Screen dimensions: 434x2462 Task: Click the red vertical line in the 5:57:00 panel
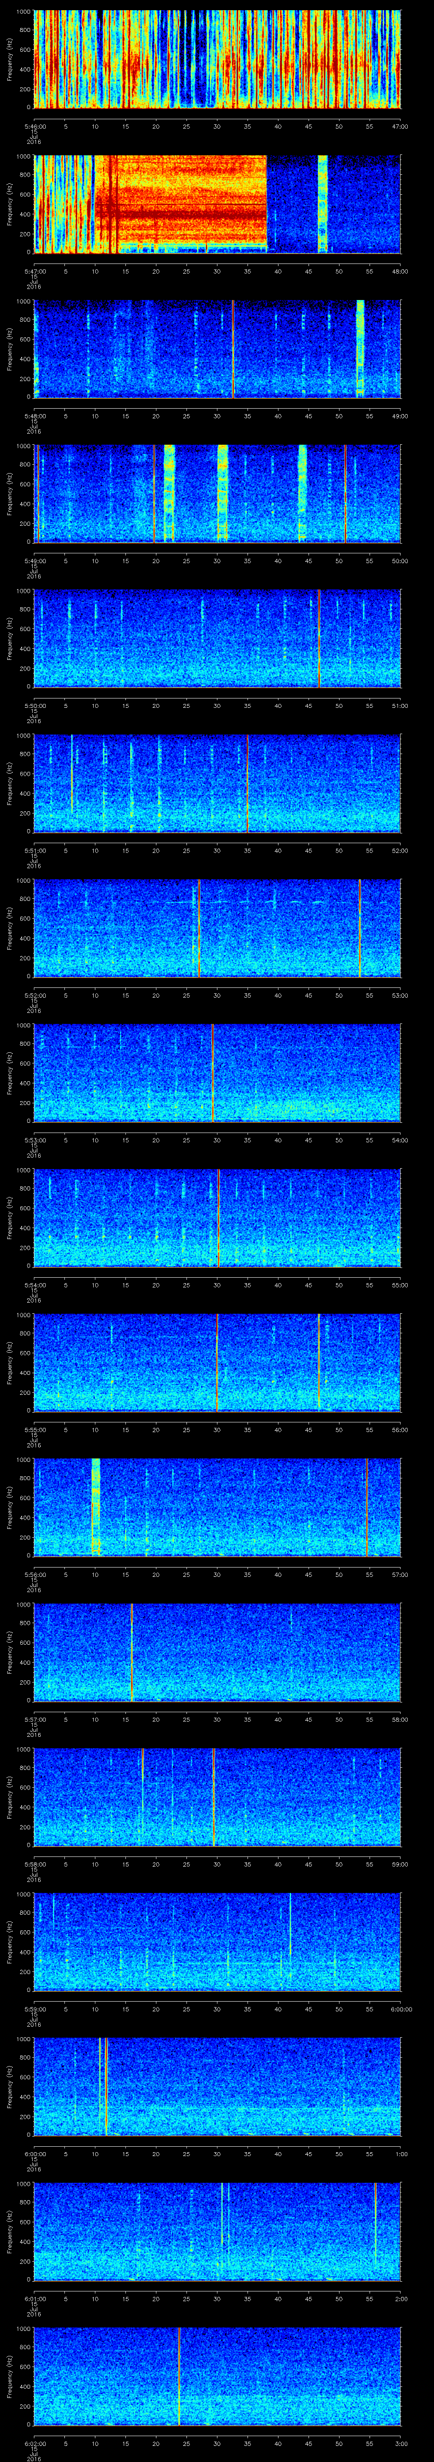point(132,1652)
